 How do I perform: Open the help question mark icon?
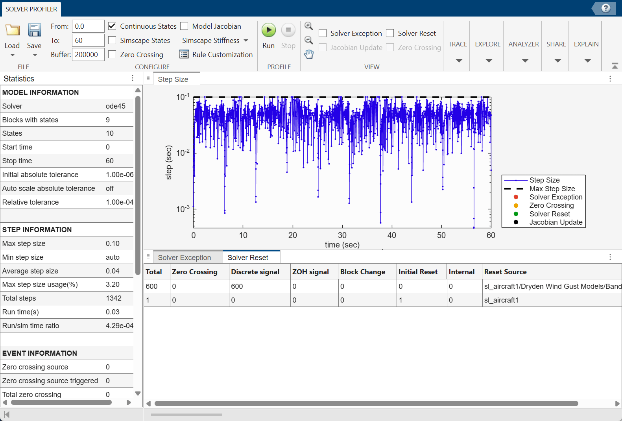point(606,8)
